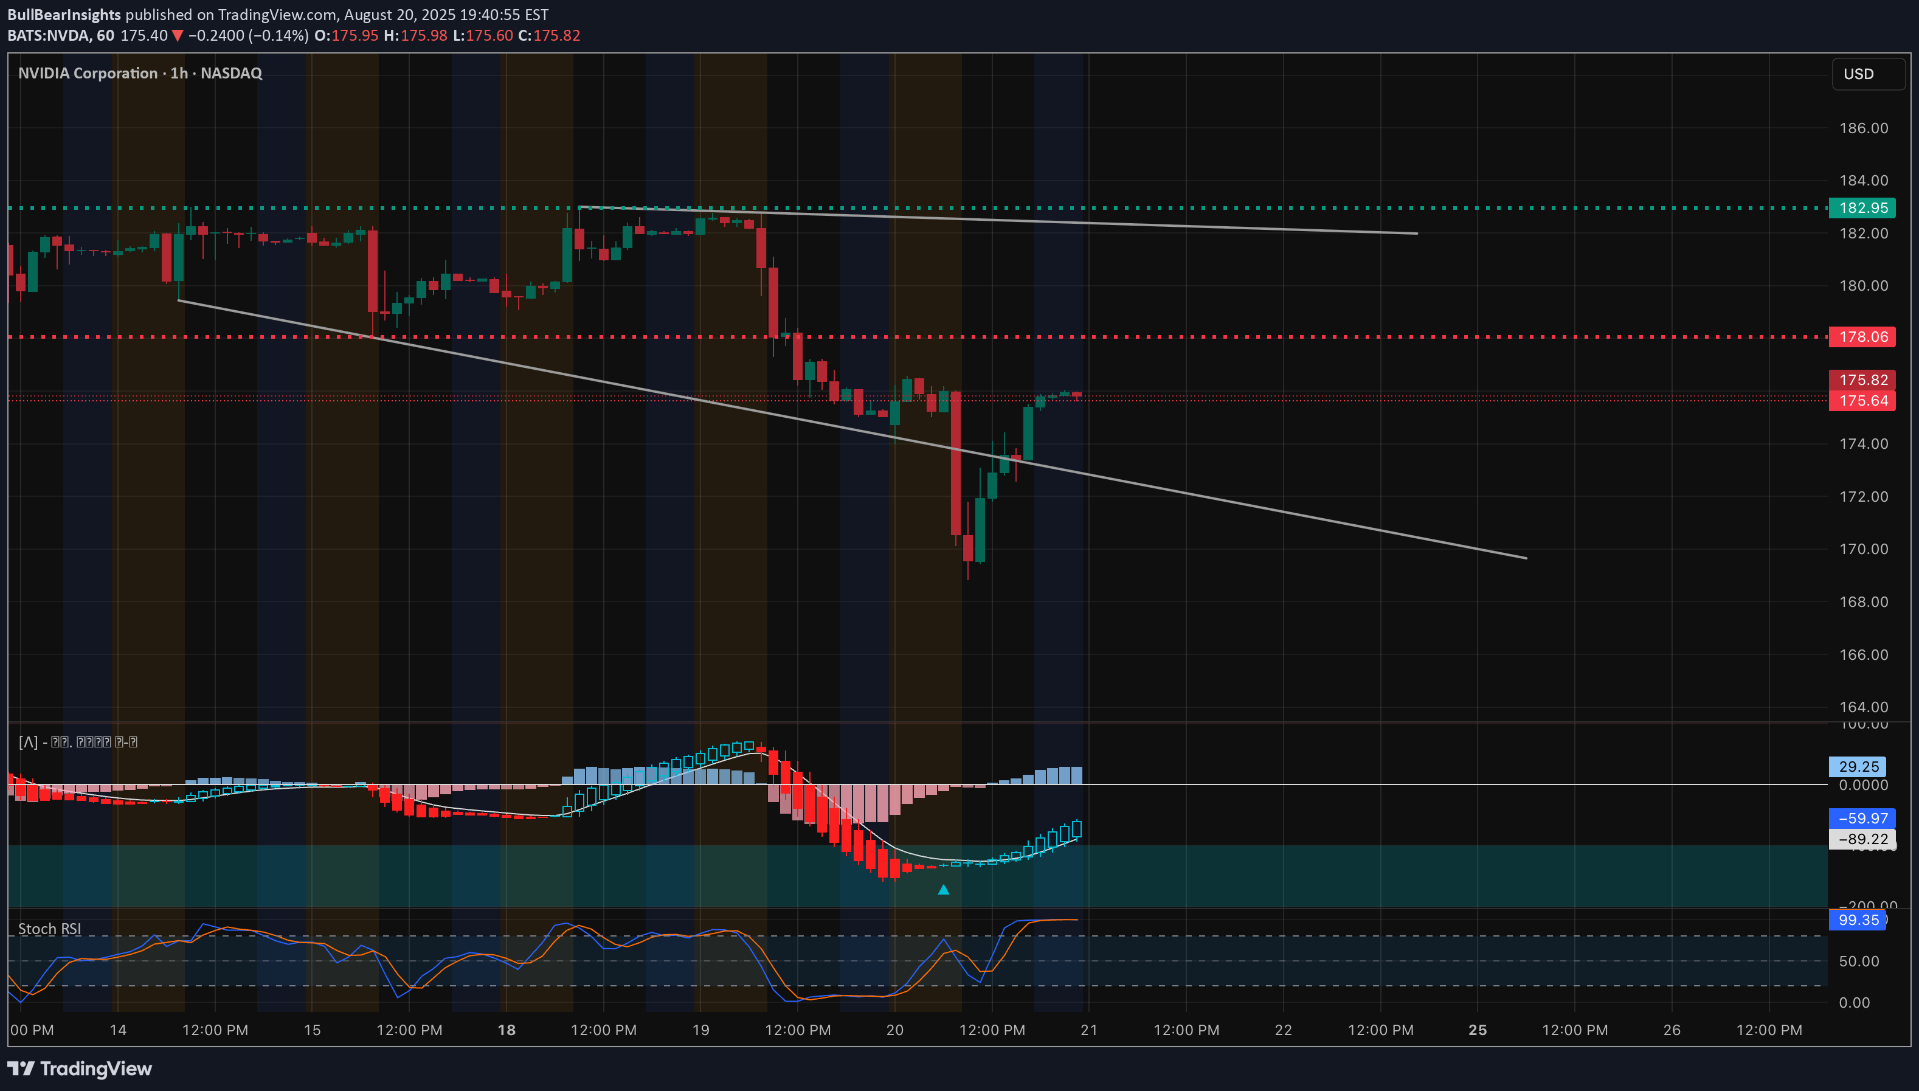This screenshot has height=1091, width=1919.
Task: Click the date label 26 on time axis
Action: (1672, 1030)
